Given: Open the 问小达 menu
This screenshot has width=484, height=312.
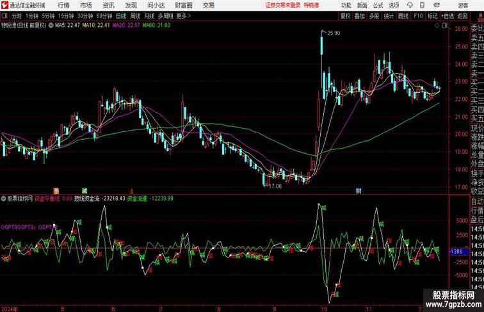Looking at the screenshot, I should (x=156, y=5).
